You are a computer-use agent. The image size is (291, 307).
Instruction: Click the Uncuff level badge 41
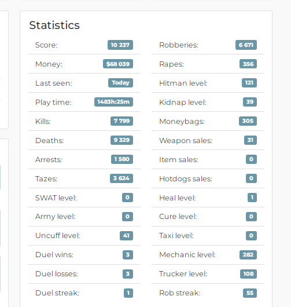[126, 236]
